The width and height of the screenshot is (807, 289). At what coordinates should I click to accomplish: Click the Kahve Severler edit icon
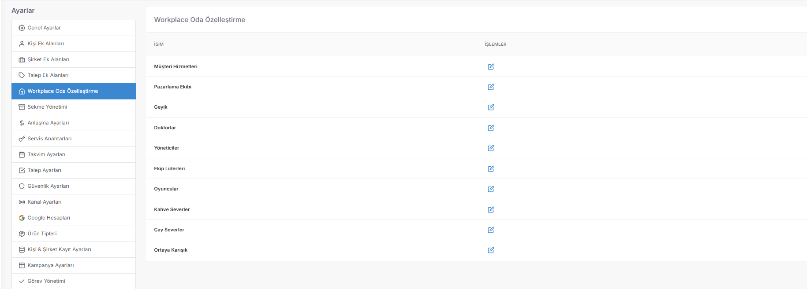(491, 210)
